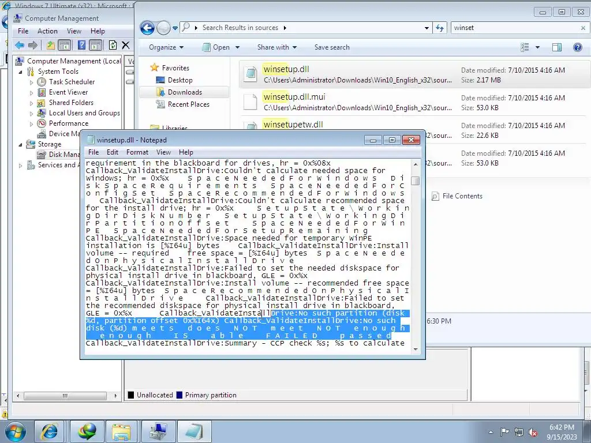Screen dimensions: 591x443
Task: Collapse the System Tools tree node
Action: click(x=20, y=72)
